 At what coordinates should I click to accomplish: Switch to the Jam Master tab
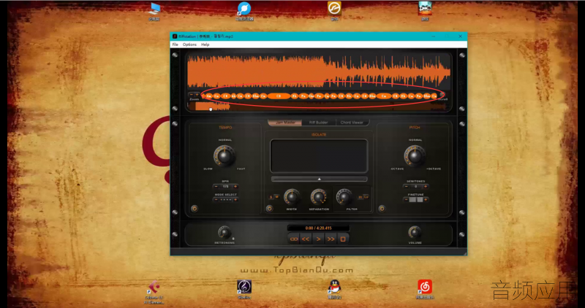(x=285, y=123)
